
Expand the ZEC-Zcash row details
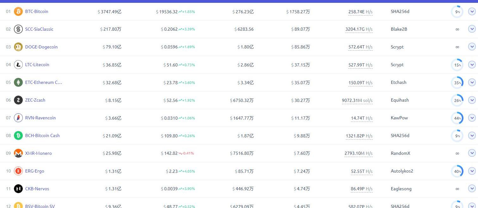tap(472, 100)
